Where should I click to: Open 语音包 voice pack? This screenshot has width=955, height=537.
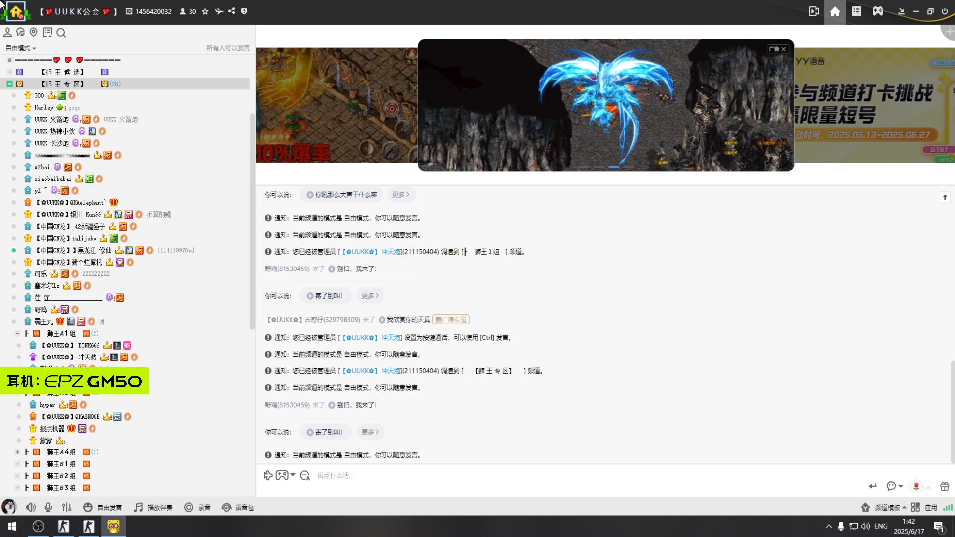238,507
